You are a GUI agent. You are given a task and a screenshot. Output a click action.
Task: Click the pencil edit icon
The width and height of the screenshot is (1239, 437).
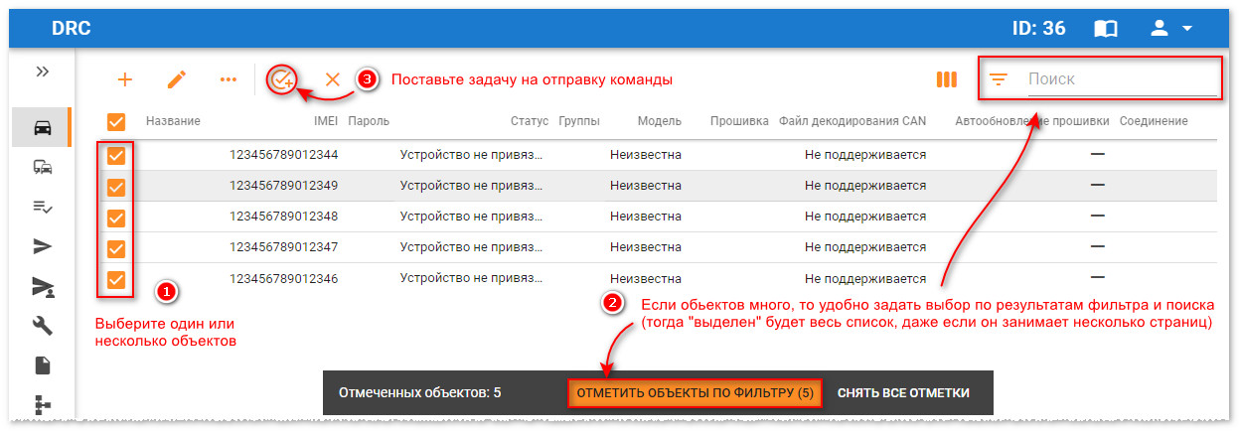click(177, 79)
